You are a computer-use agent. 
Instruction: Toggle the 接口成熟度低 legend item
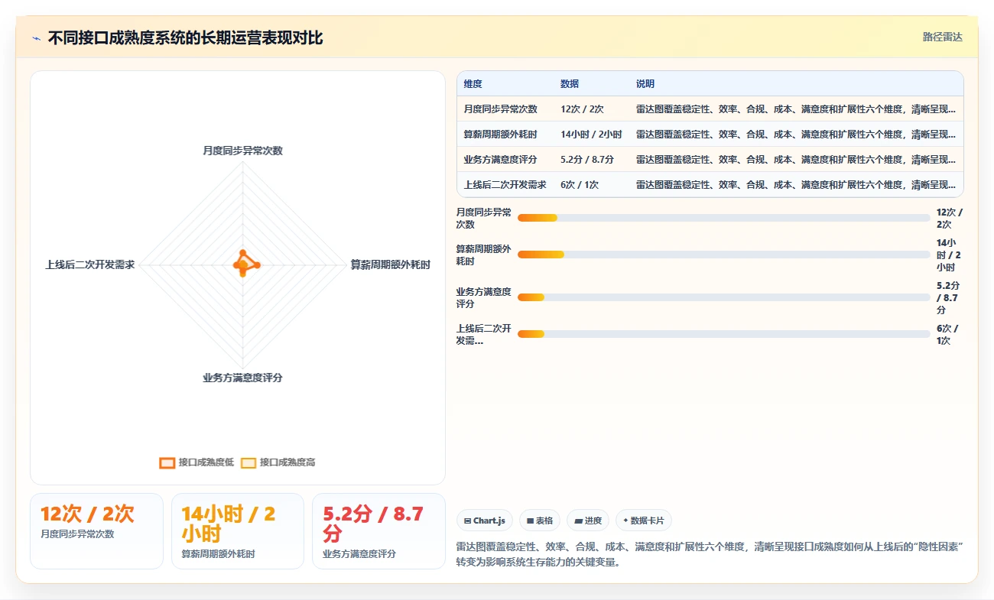(197, 462)
